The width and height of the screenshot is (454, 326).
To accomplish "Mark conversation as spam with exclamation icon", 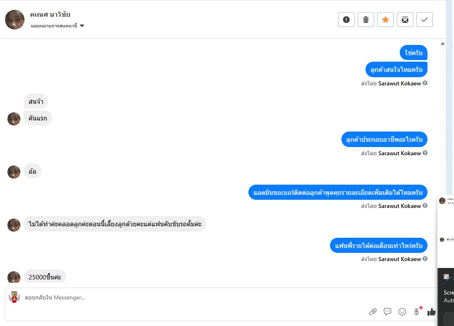I will pyautogui.click(x=346, y=20).
